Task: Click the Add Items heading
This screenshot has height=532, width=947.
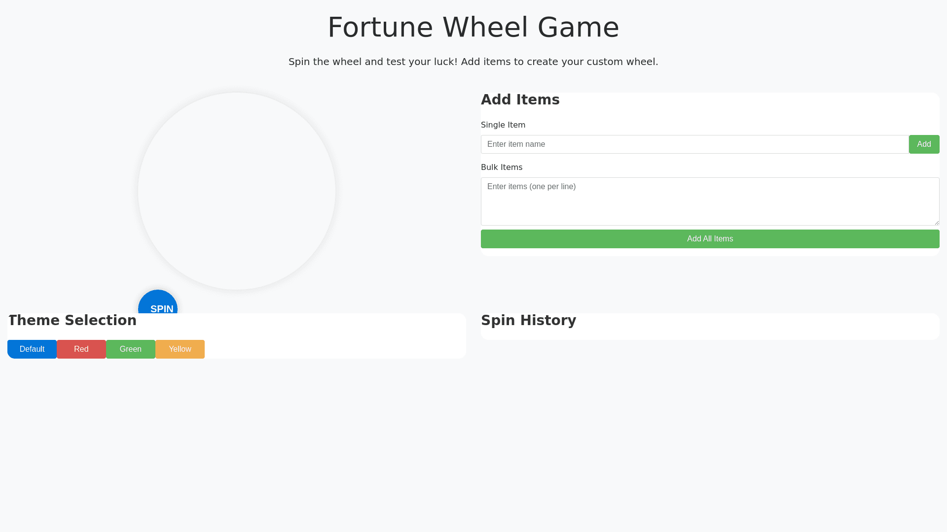Action: click(x=520, y=100)
